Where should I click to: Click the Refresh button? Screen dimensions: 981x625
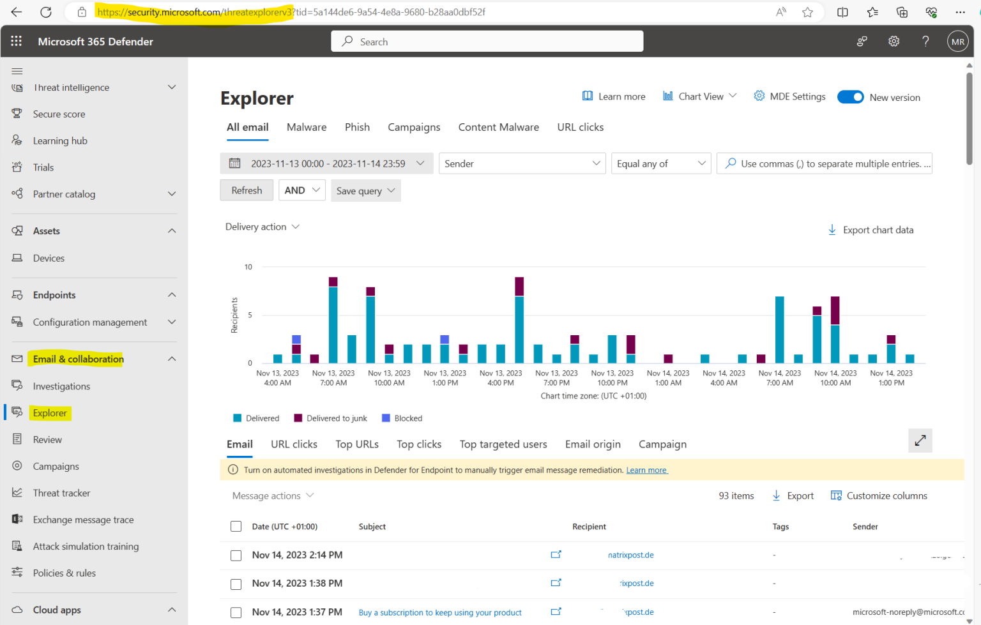pyautogui.click(x=247, y=190)
